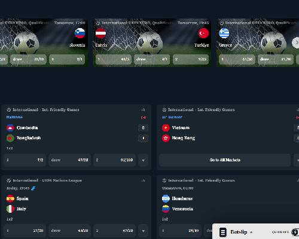Expand more markets for Cambodia vs Bangladesh
Viewport: 299px width, 239px height.
(143, 160)
